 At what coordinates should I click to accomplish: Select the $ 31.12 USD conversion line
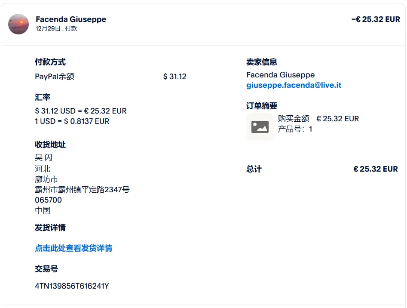tap(81, 111)
